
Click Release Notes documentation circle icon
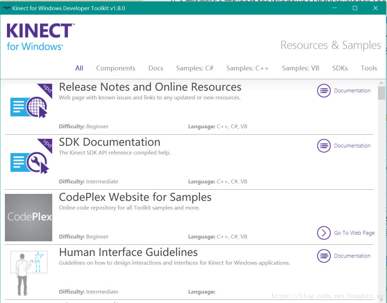(324, 91)
